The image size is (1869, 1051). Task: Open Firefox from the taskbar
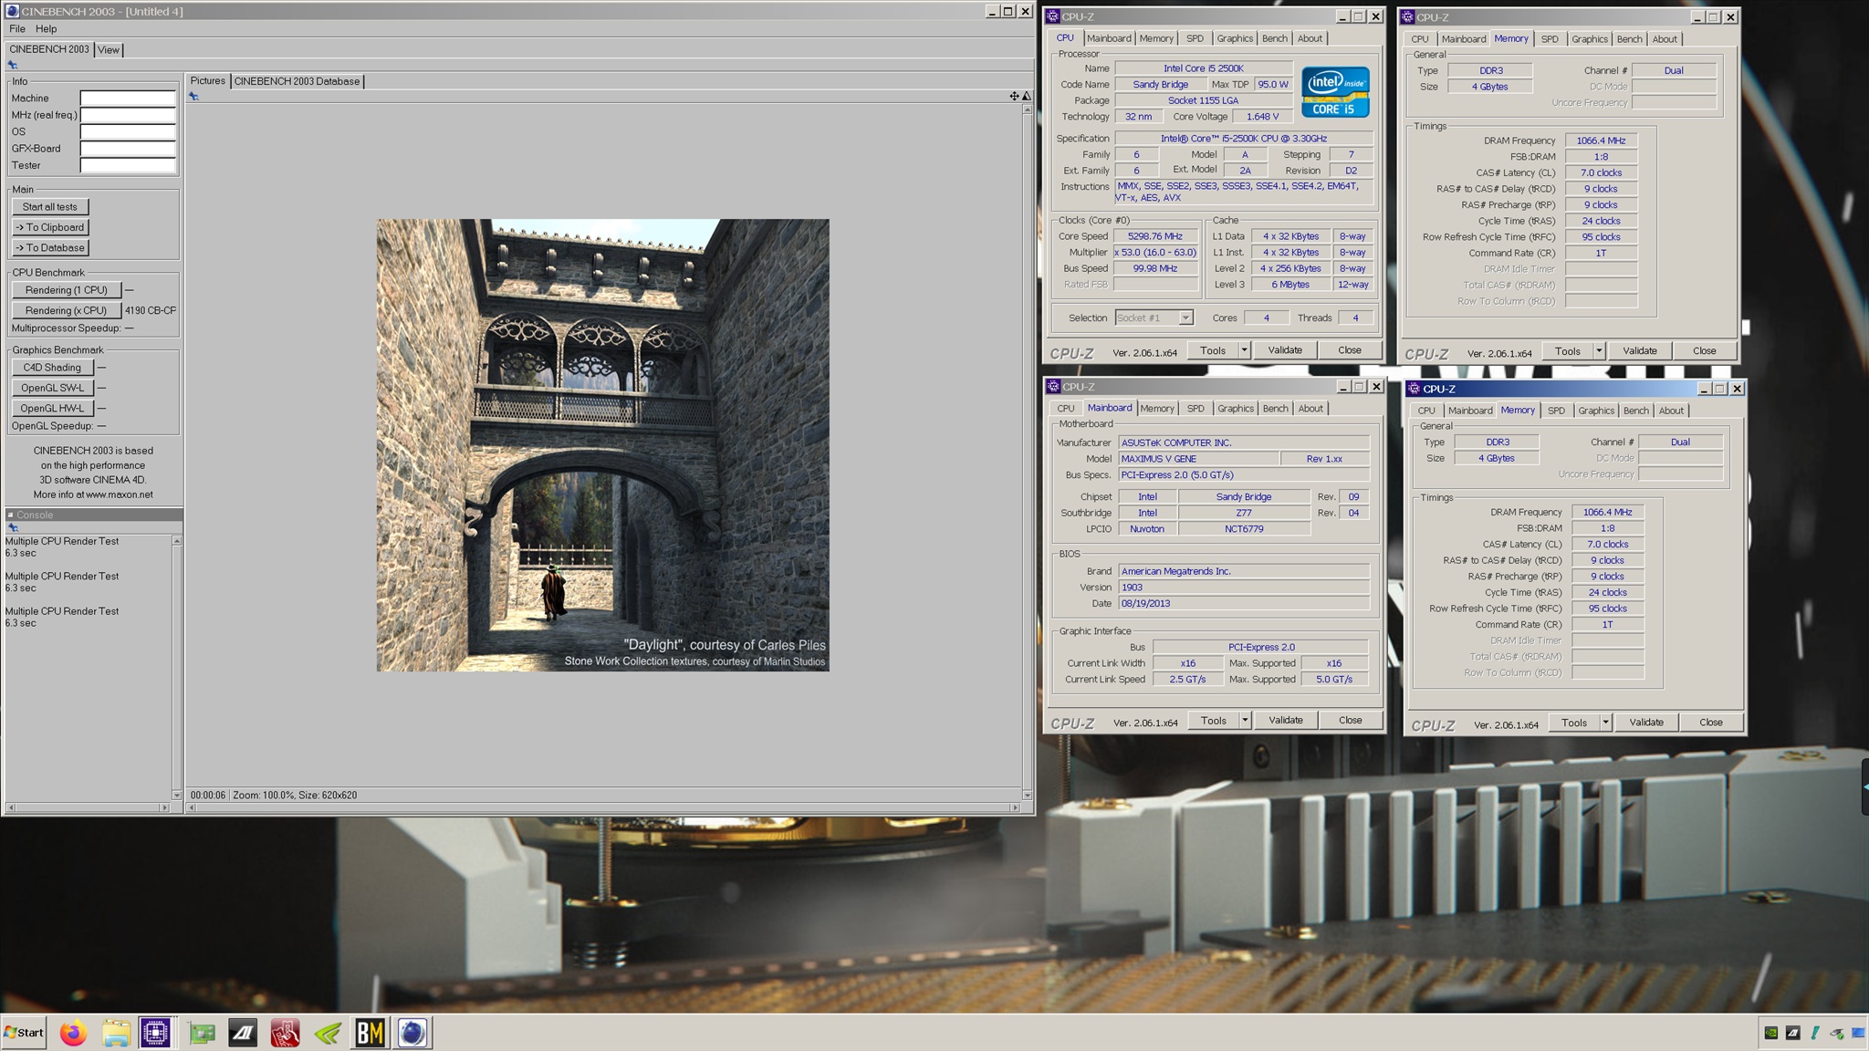pos(73,1033)
